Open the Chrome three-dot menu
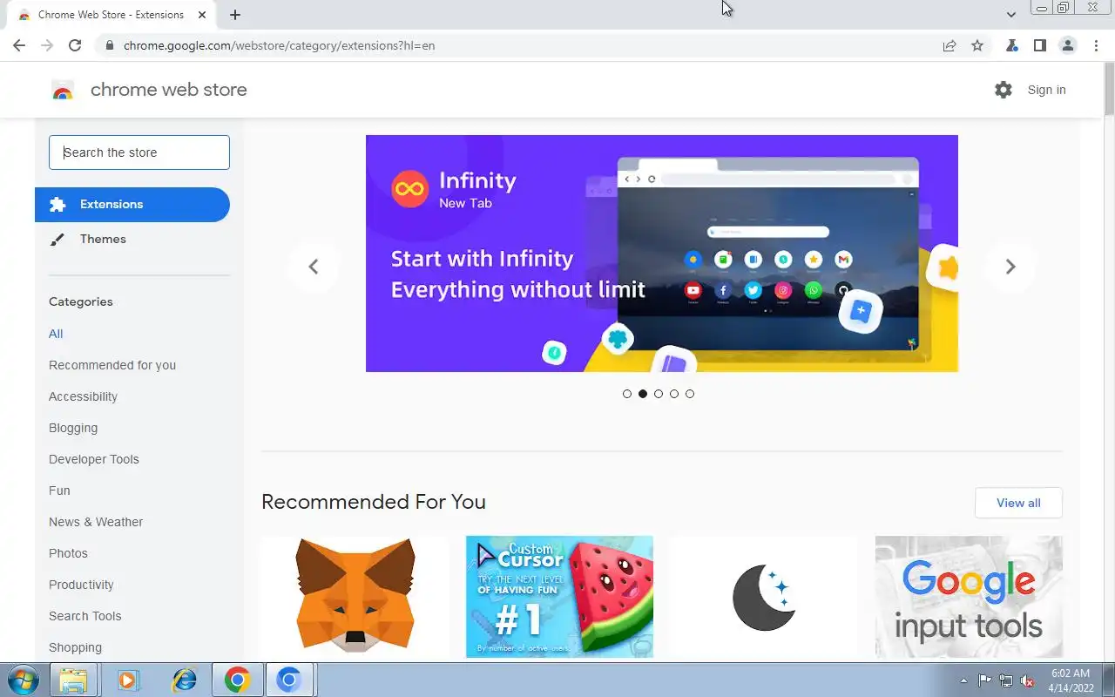Image resolution: width=1115 pixels, height=697 pixels. tap(1096, 45)
